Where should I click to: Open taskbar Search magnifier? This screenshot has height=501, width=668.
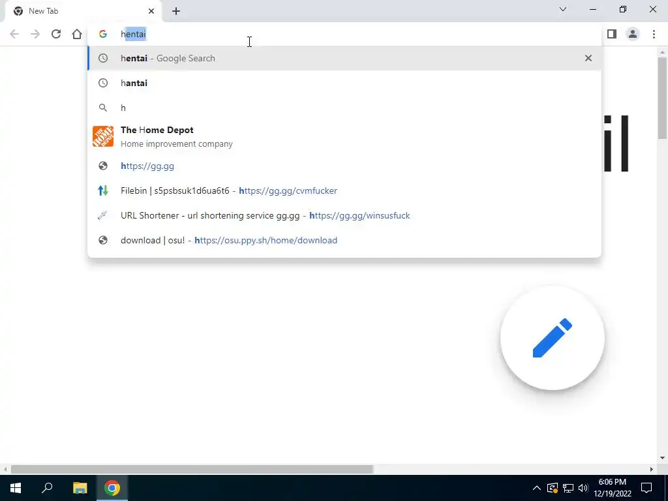tap(47, 488)
